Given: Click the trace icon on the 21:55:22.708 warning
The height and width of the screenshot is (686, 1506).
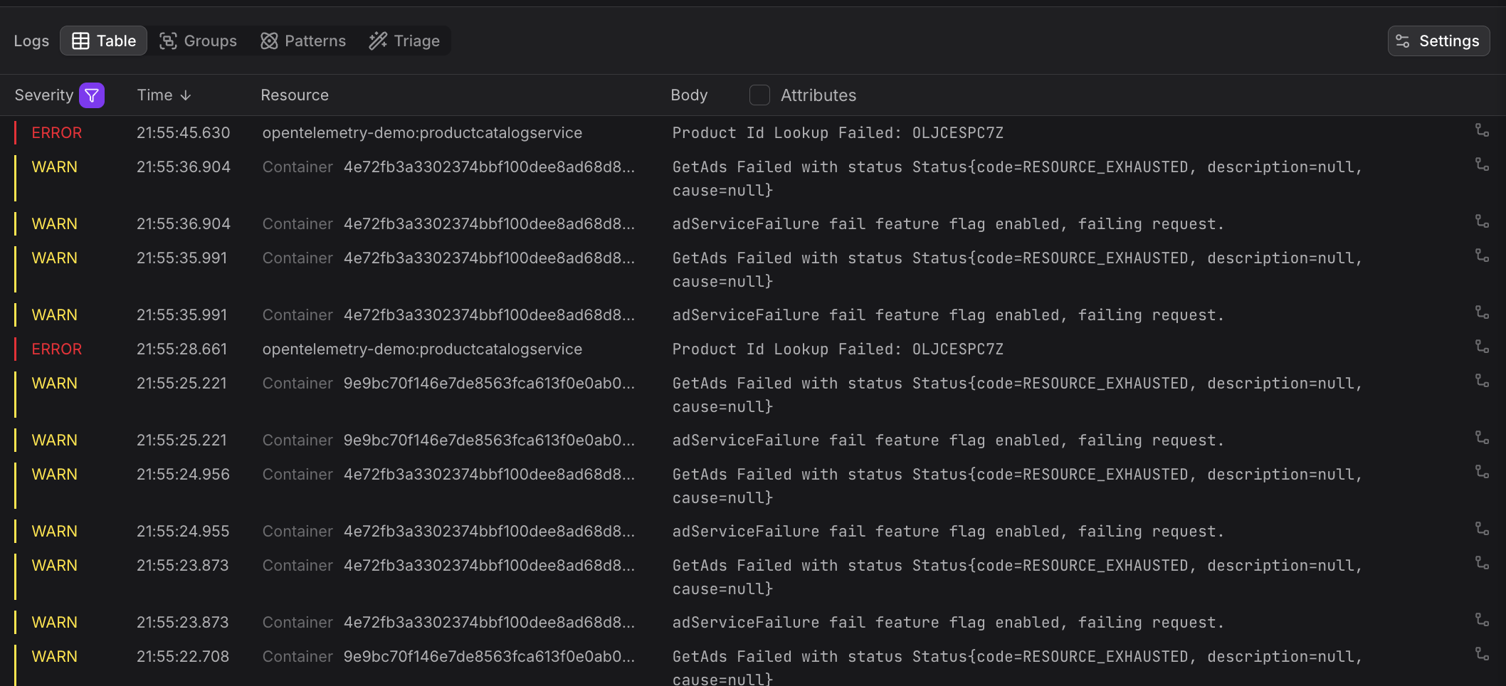Looking at the screenshot, I should coord(1483,654).
